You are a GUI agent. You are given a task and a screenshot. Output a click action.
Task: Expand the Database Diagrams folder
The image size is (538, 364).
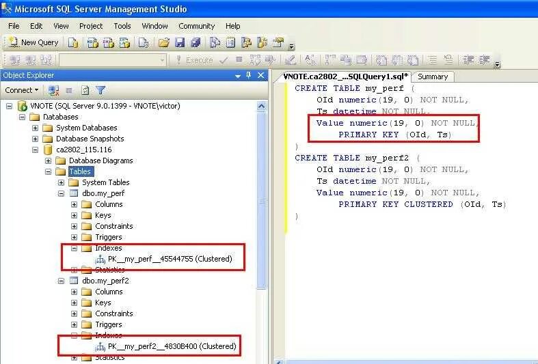[48, 160]
